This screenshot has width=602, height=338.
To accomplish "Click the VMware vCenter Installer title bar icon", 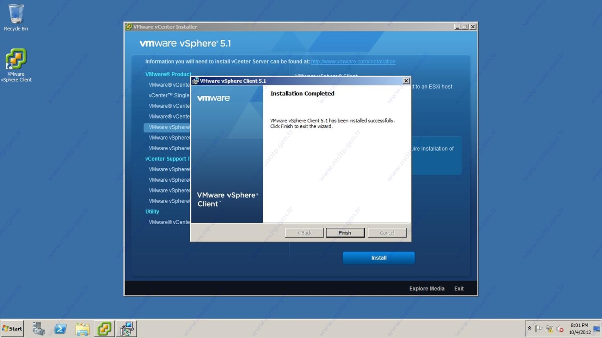I will (129, 27).
